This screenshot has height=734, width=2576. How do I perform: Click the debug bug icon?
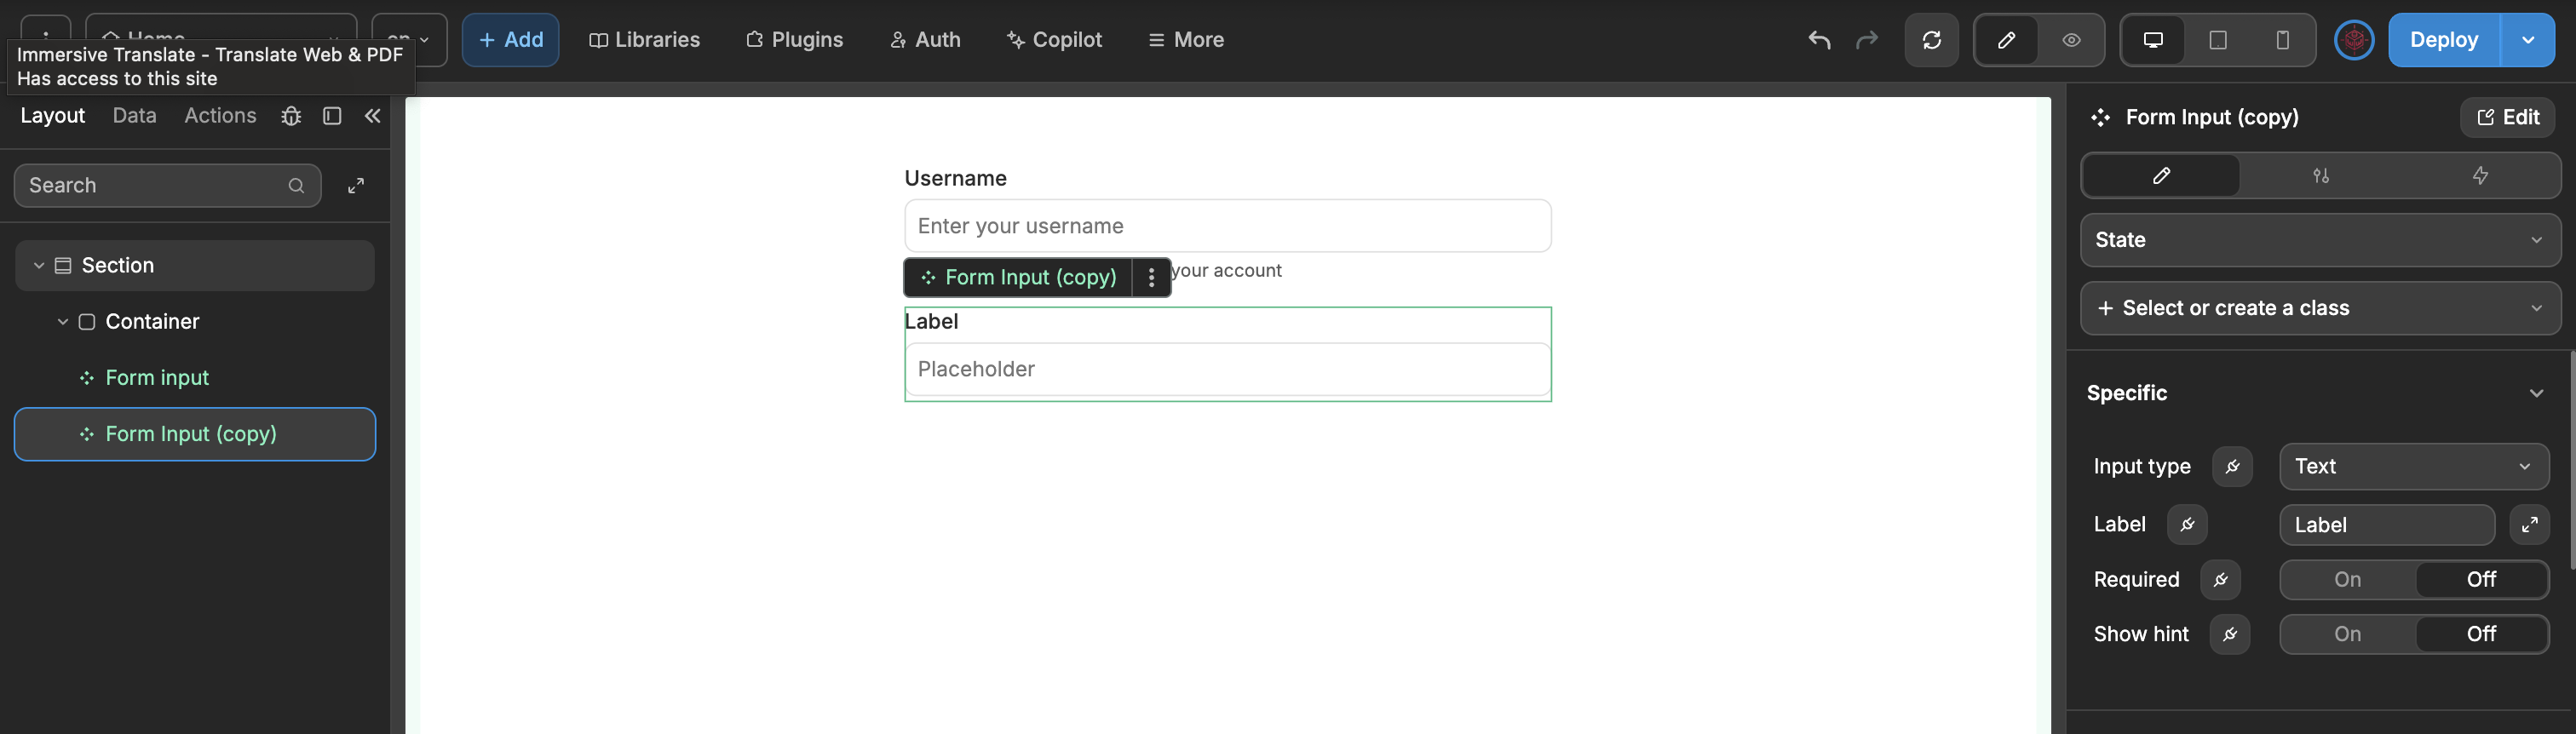pyautogui.click(x=291, y=116)
